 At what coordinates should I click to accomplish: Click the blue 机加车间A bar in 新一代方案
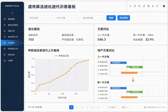pos(118,88)
